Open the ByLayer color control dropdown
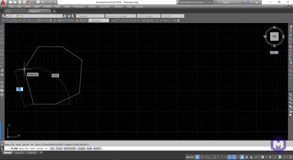Screen dimensions: 293x160 [91, 16]
